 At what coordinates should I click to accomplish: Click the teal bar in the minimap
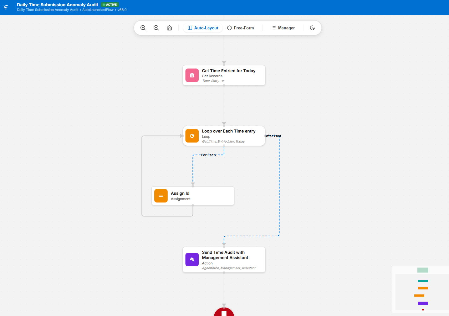pyautogui.click(x=423, y=281)
